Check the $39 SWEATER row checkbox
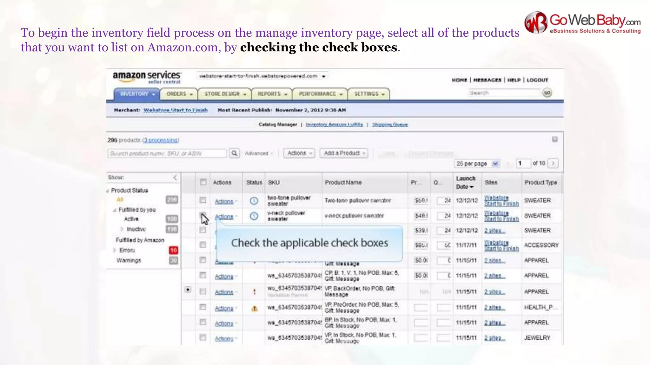The width and height of the screenshot is (650, 365). click(203, 230)
